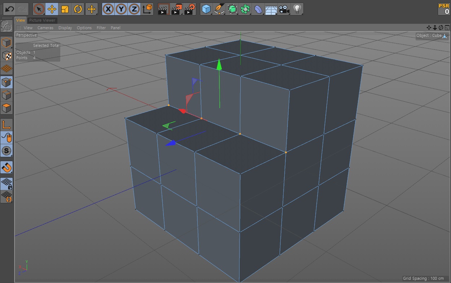The image size is (451, 283).
Task: Toggle the Y axis lock
Action: 121,9
